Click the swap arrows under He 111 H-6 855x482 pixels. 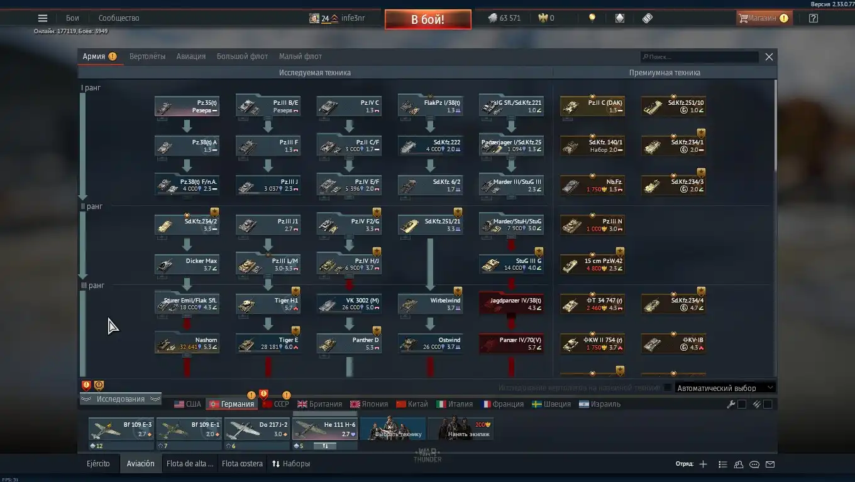click(x=325, y=446)
